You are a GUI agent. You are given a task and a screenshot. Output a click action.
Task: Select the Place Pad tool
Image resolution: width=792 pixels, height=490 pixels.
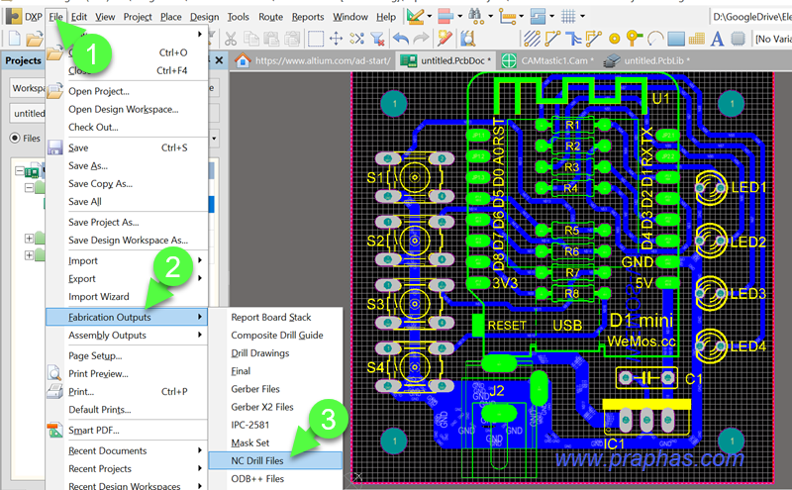pyautogui.click(x=614, y=39)
